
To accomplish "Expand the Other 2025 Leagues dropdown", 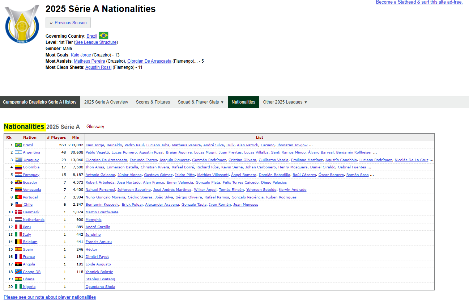I will [x=285, y=102].
